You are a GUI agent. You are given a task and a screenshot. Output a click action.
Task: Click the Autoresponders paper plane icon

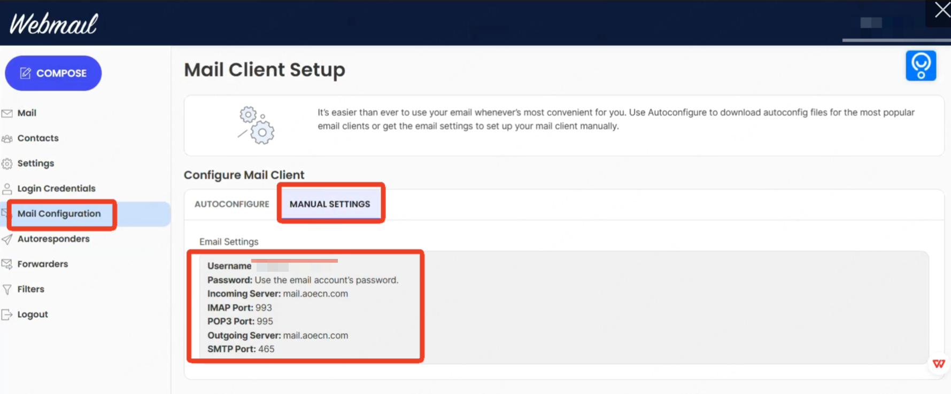7,239
